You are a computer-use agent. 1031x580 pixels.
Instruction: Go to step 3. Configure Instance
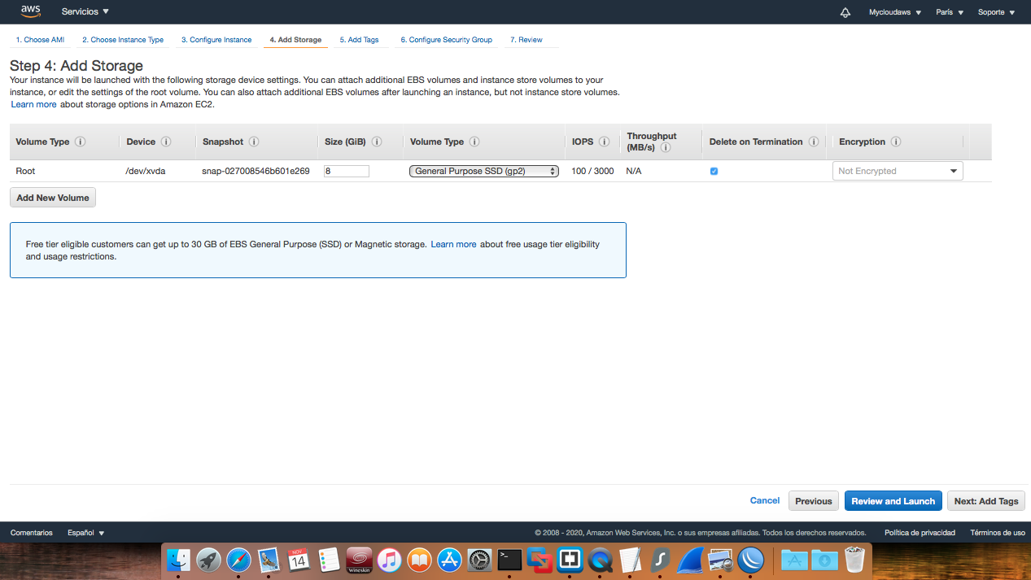click(x=216, y=40)
